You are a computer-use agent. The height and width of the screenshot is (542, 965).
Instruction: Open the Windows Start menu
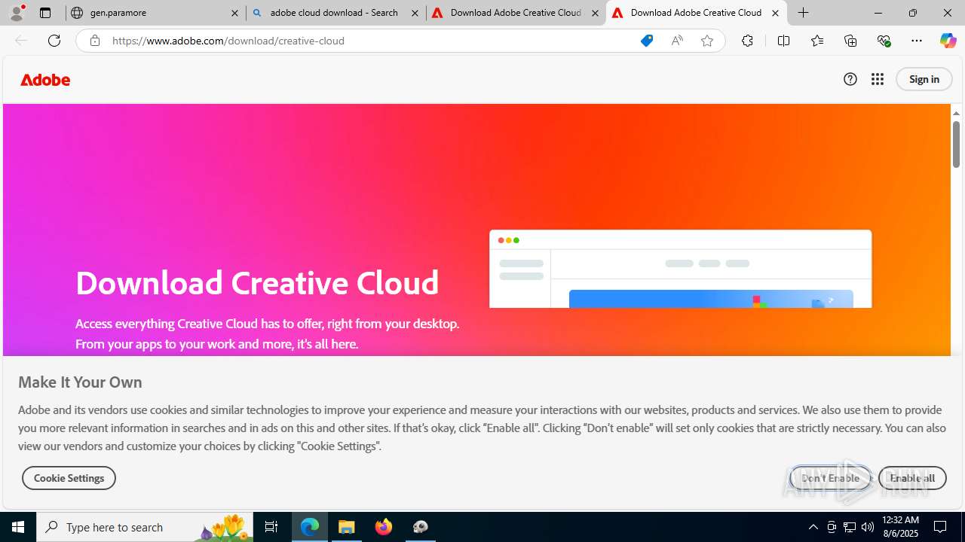tap(18, 527)
